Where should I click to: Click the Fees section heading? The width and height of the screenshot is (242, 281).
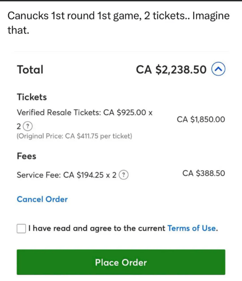[26, 156]
